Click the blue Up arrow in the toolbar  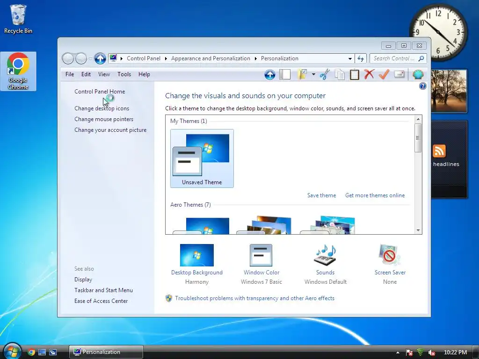point(270,74)
